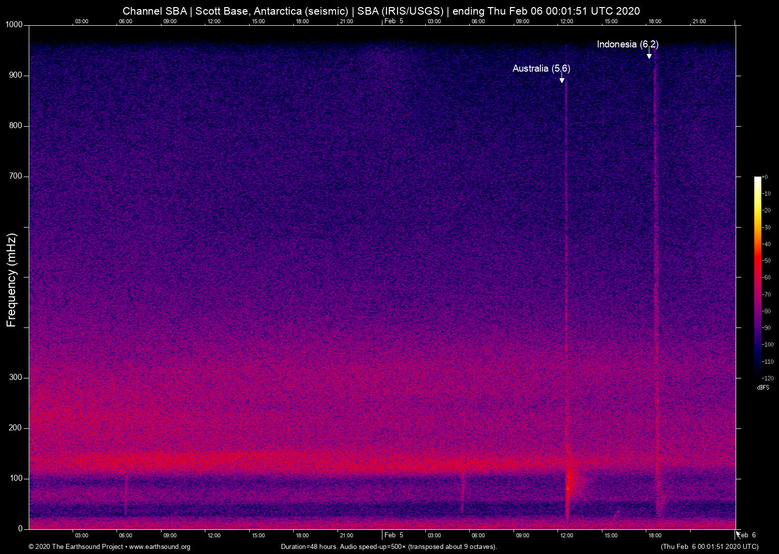Image resolution: width=779 pixels, height=554 pixels.
Task: Click the 900 mHz frequency tick label
Action: coord(16,75)
